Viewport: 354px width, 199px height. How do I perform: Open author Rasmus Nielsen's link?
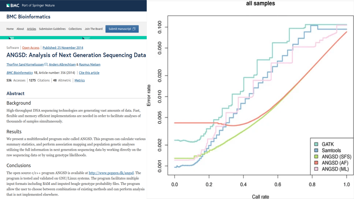pos(90,65)
